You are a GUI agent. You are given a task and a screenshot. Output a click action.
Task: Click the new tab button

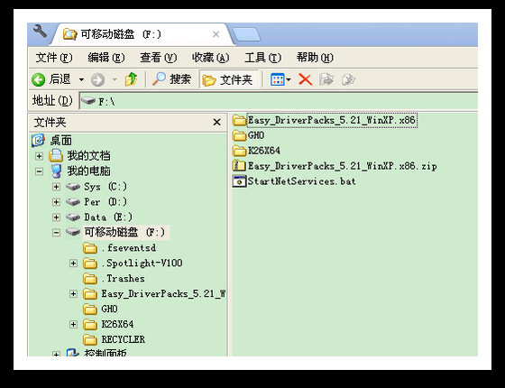click(x=246, y=34)
